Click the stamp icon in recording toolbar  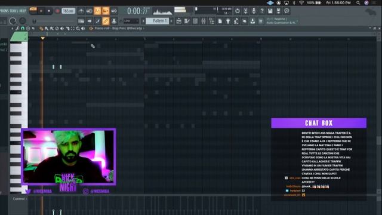click(x=114, y=21)
